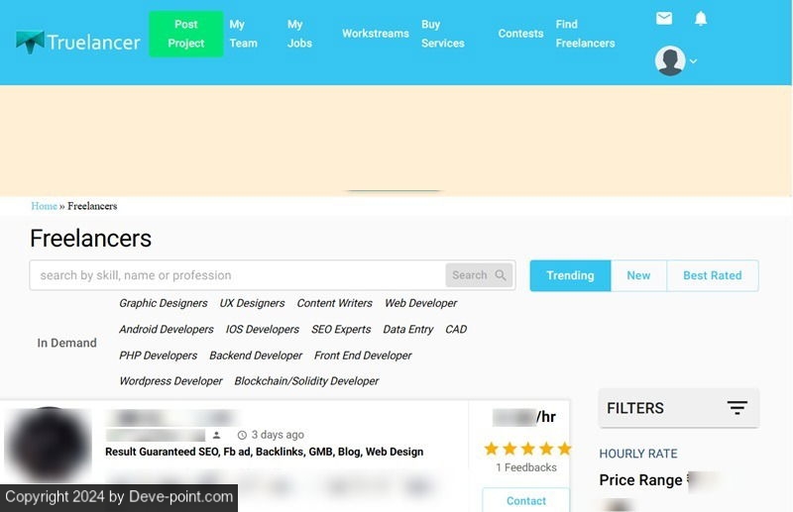This screenshot has width=793, height=512.
Task: Open the blurred freelancer profile photo
Action: [x=48, y=446]
